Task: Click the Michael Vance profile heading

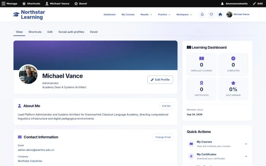Action: (62, 76)
